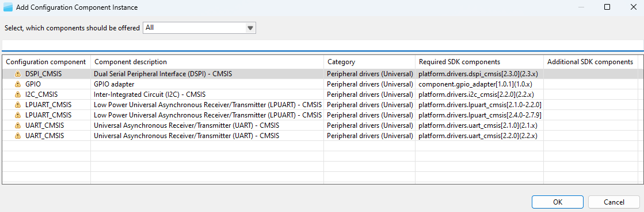Image resolution: width=644 pixels, height=212 pixels.
Task: Open the components offered dropdown showing All
Action: [199, 28]
